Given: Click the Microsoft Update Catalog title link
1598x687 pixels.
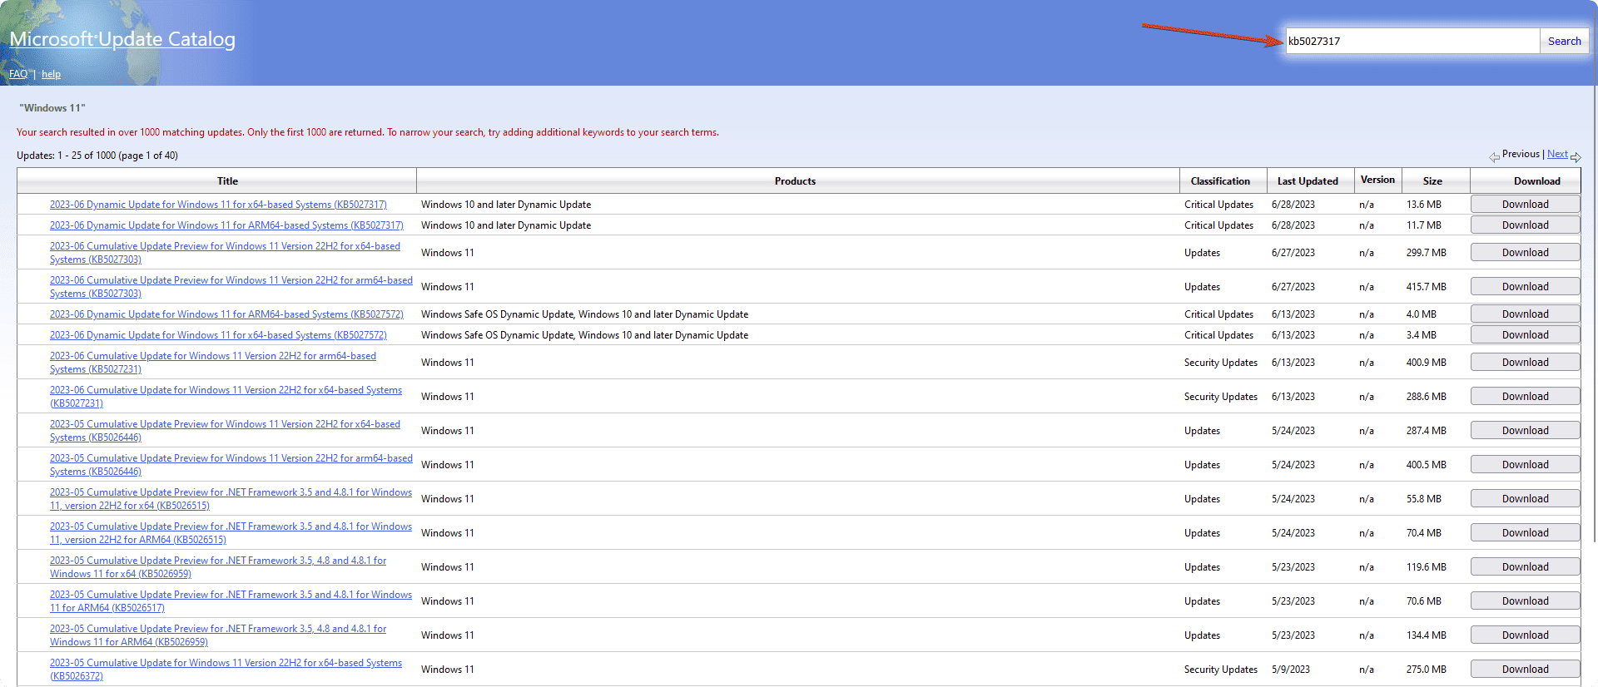Looking at the screenshot, I should click(122, 39).
